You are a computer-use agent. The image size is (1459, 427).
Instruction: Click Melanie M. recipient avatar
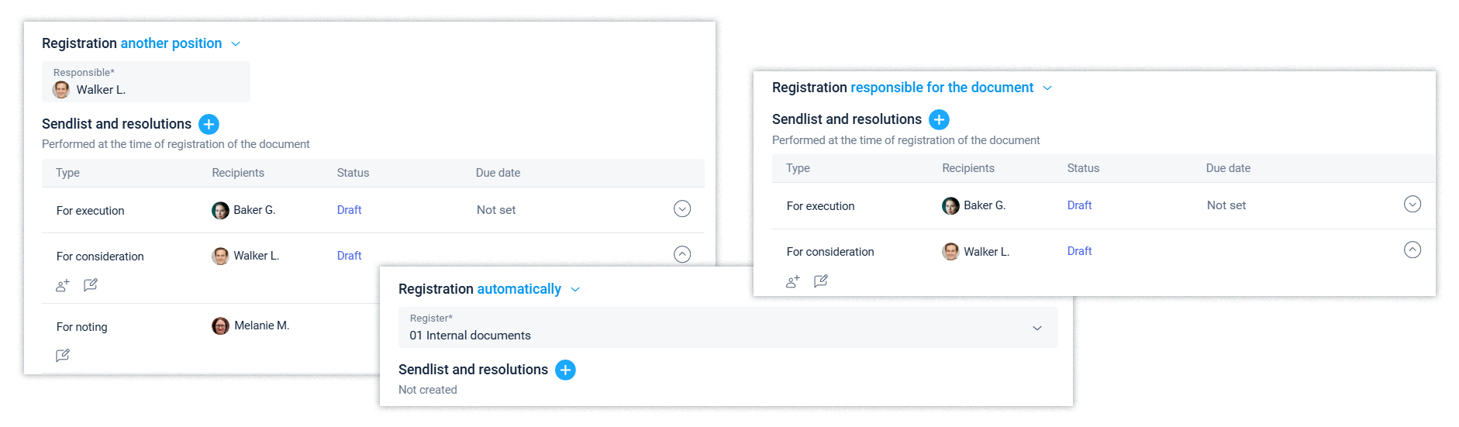point(221,325)
